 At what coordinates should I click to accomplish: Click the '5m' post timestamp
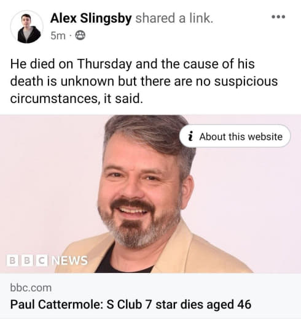click(58, 36)
